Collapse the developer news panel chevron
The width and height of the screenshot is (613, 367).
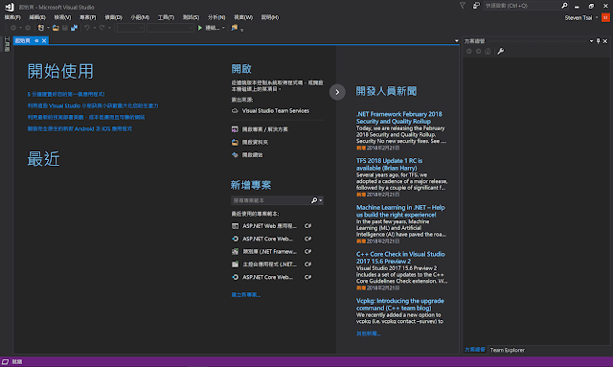pos(337,92)
